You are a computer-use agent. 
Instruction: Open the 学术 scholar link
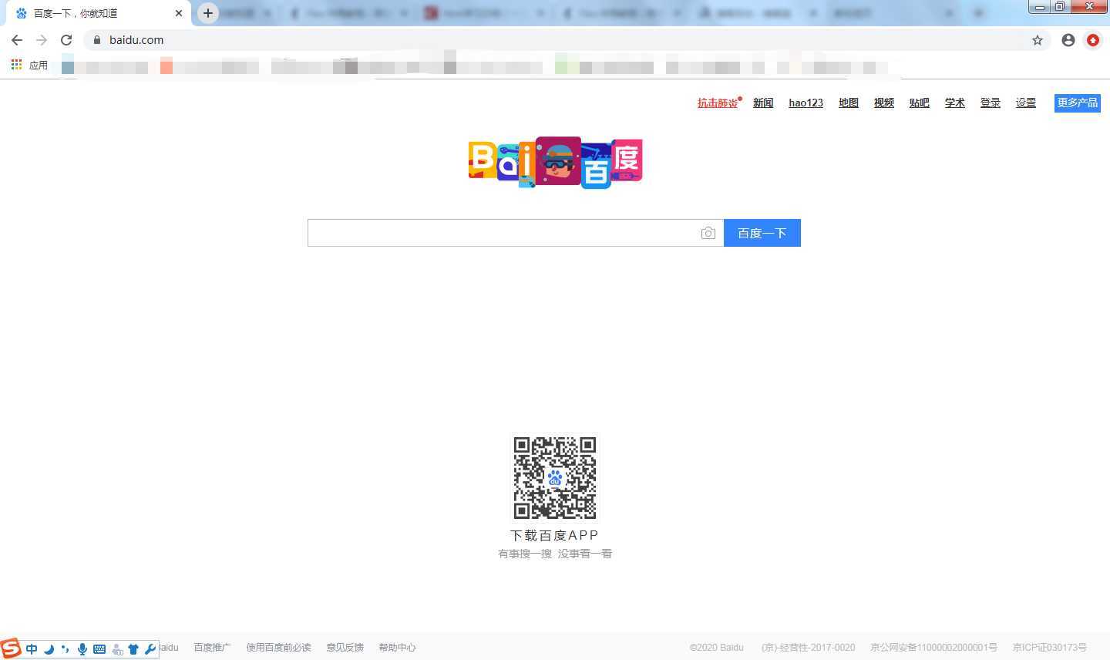[x=955, y=103]
